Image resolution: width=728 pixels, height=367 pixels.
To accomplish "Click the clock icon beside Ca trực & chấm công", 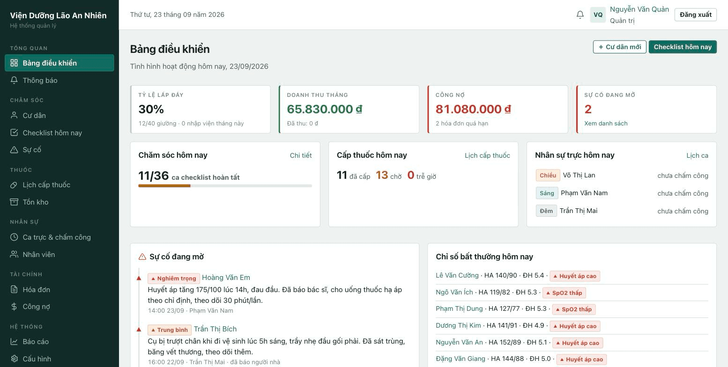I will coord(14,237).
